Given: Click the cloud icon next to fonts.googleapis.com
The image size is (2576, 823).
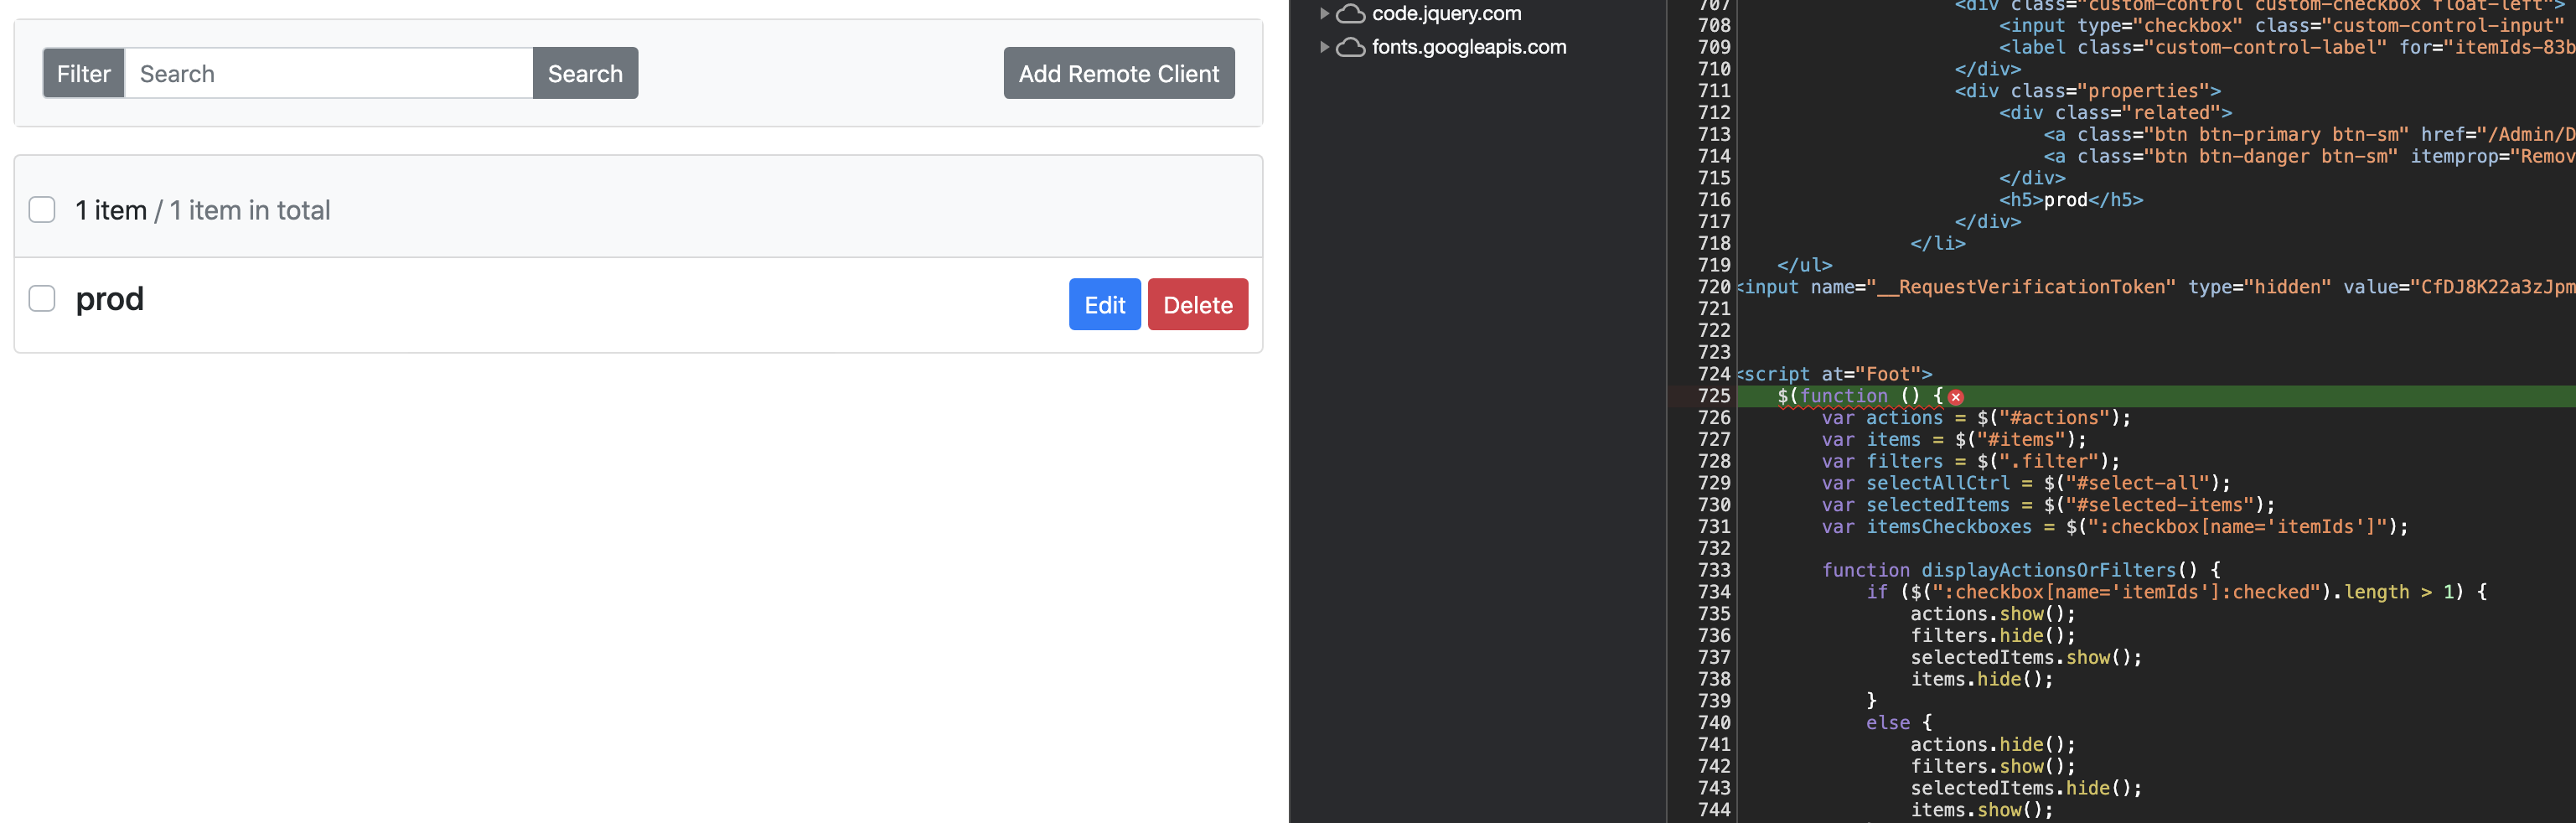Looking at the screenshot, I should pyautogui.click(x=1351, y=47).
